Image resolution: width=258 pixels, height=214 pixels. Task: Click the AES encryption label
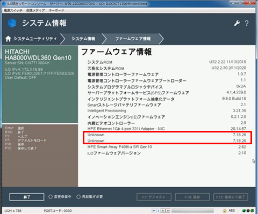tap(232, 211)
